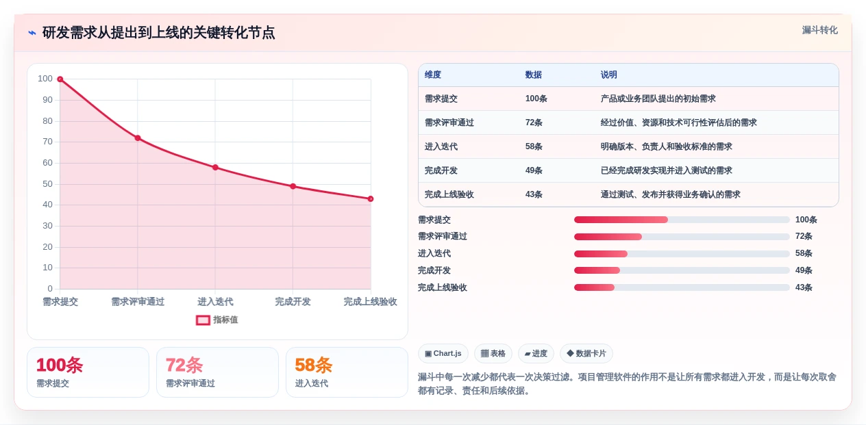Viewport: 866px width, 425px height.
Task: Click the y-axis label 50
Action: tap(47, 183)
